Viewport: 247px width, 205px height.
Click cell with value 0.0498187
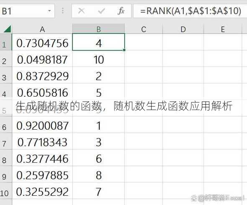point(42,59)
